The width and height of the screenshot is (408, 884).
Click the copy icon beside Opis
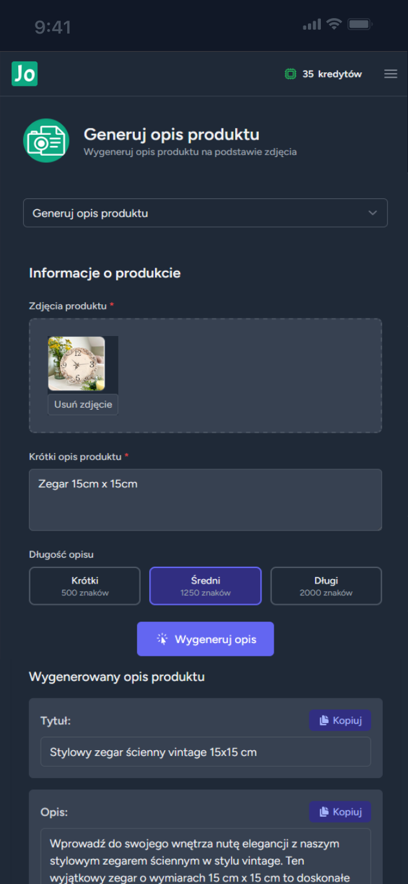pos(321,812)
